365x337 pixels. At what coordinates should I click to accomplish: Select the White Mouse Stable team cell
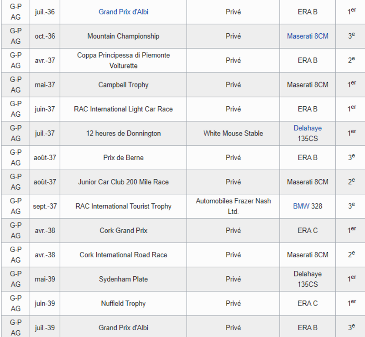tap(233, 134)
